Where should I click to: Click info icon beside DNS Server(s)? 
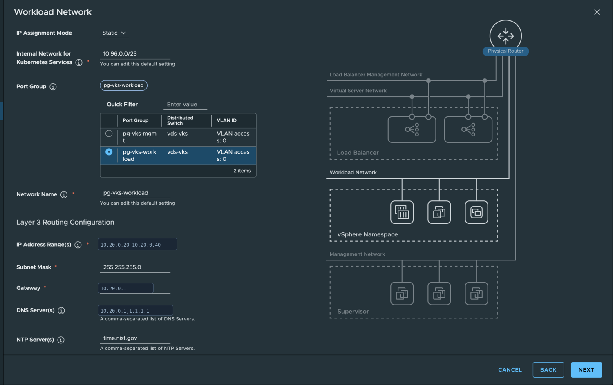tap(61, 311)
